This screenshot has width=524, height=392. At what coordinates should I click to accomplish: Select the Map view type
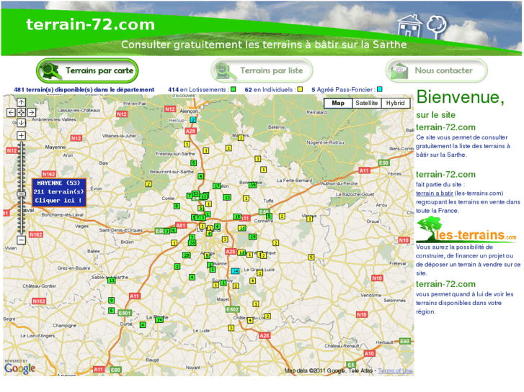tap(338, 103)
